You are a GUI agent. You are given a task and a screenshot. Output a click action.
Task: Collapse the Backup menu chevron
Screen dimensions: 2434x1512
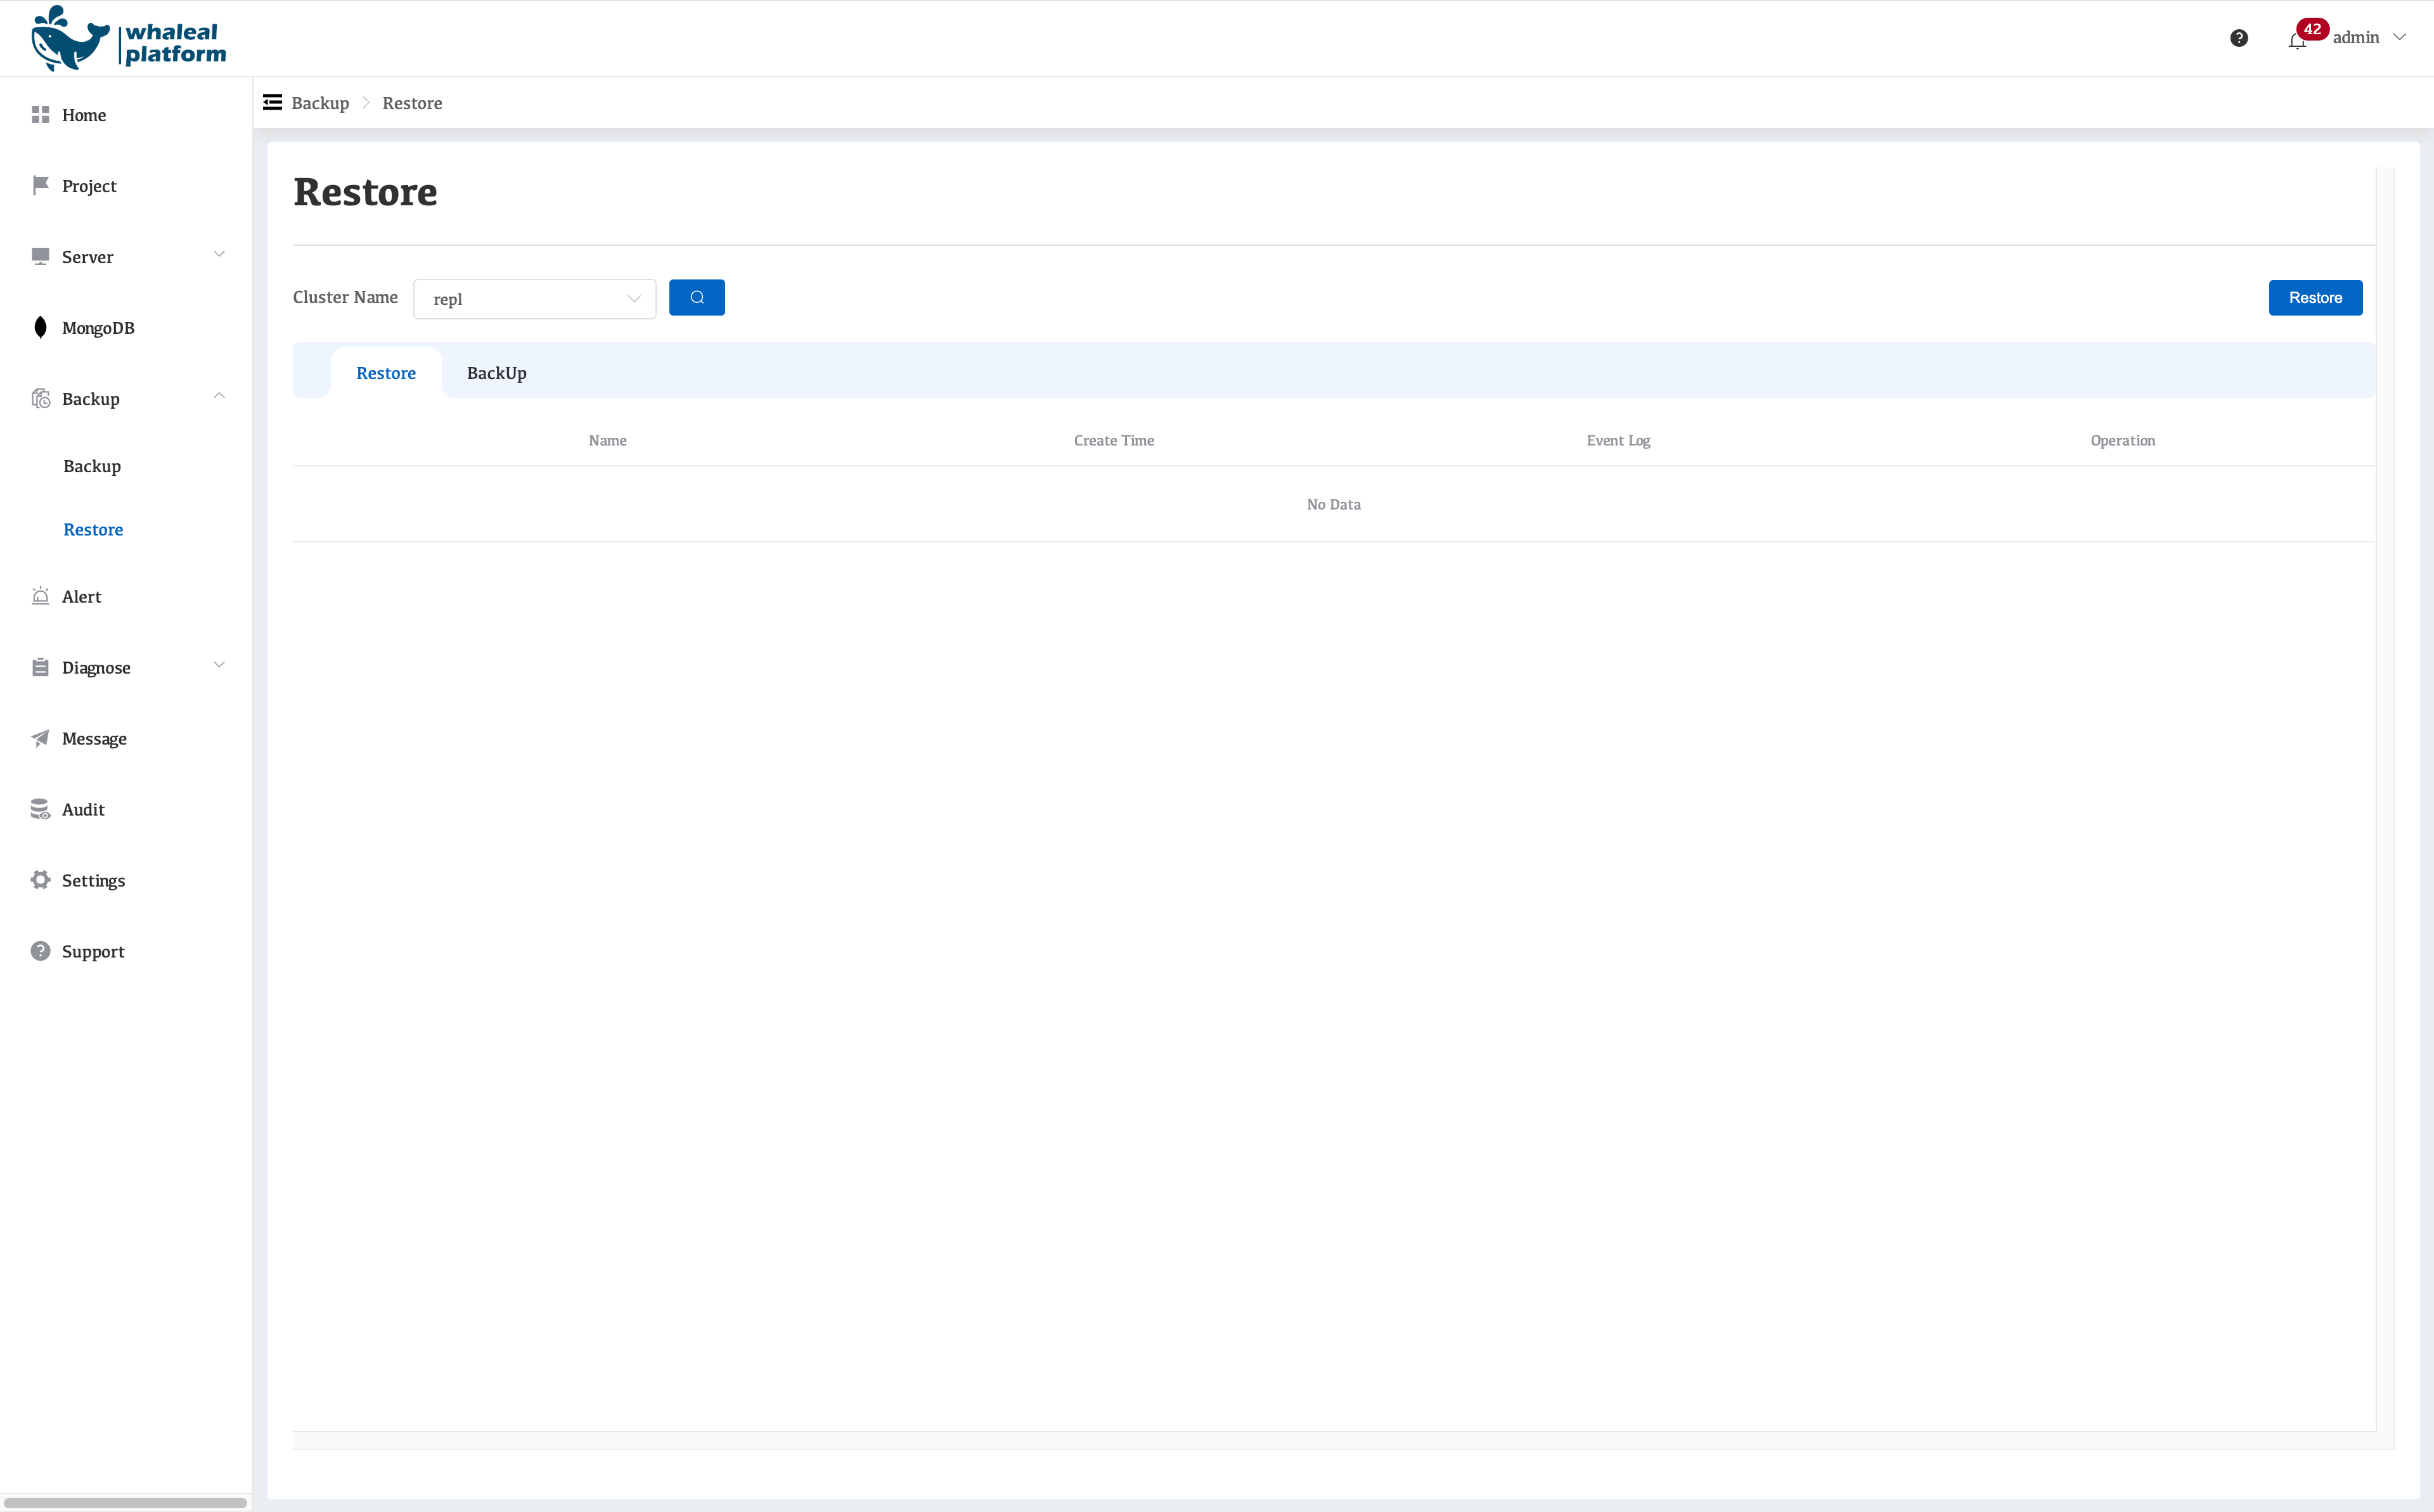click(x=219, y=396)
